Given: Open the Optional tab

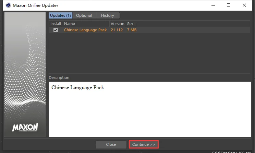Looking at the screenshot, I should (x=84, y=15).
